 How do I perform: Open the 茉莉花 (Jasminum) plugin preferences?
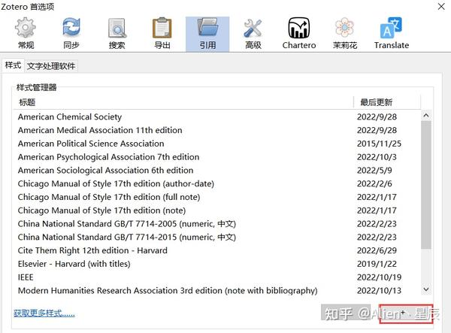coord(344,34)
